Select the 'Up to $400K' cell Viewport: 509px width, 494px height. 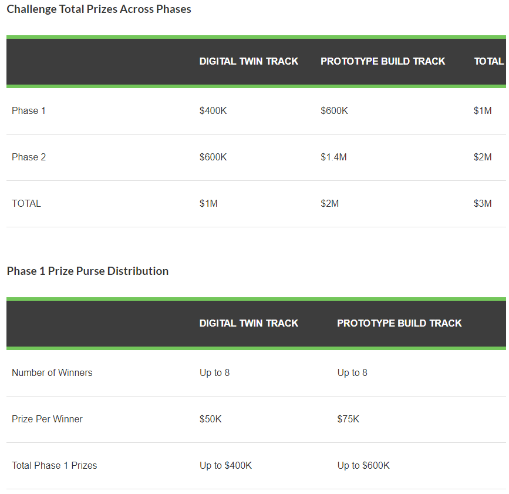tap(225, 466)
